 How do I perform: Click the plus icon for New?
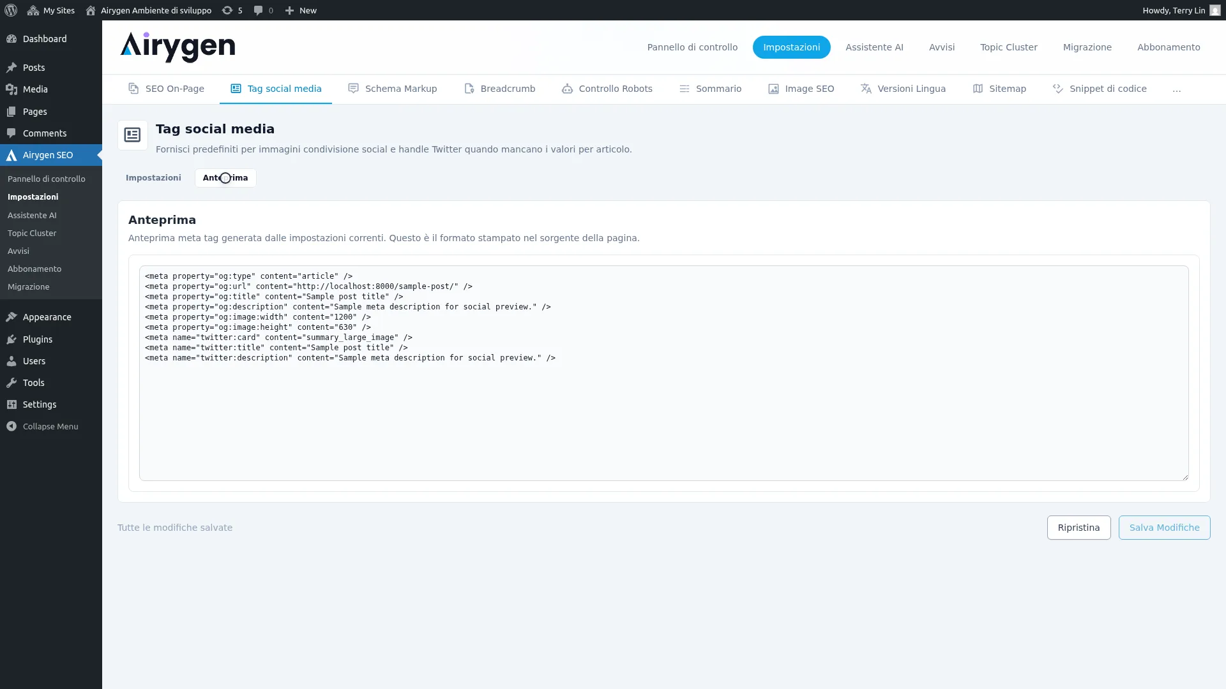[x=289, y=10]
